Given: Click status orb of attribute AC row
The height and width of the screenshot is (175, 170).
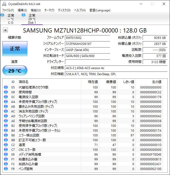Looking at the screenshot, I should [6, 111].
